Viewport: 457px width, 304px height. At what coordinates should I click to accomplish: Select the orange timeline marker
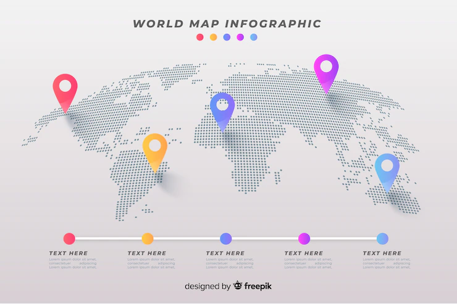click(148, 238)
